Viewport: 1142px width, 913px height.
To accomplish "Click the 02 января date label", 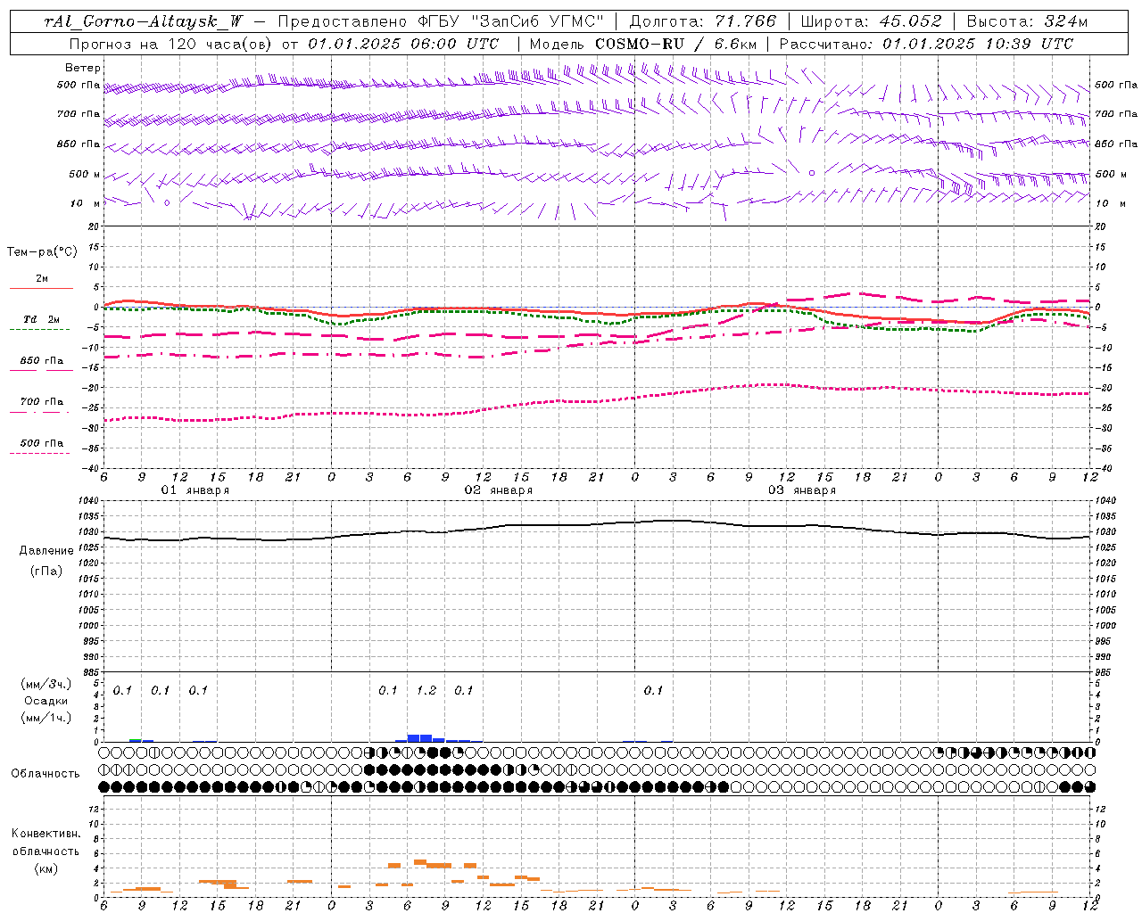I will pos(498,490).
